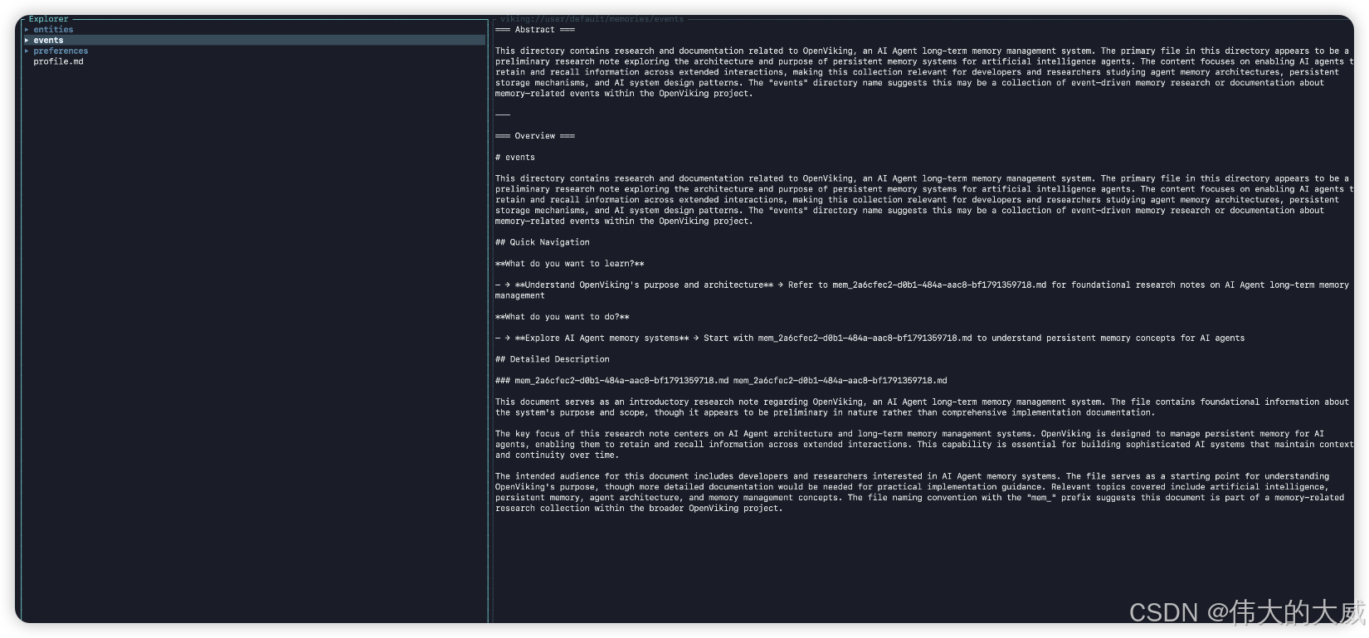1369x638 pixels.
Task: Click paragraph starting 'The intended audience for'
Action: pyautogui.click(x=919, y=493)
